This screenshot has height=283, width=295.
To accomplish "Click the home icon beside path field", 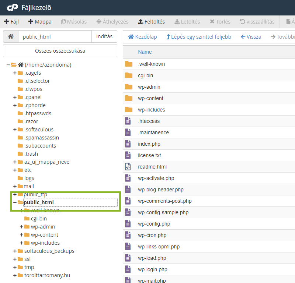I will [11, 37].
